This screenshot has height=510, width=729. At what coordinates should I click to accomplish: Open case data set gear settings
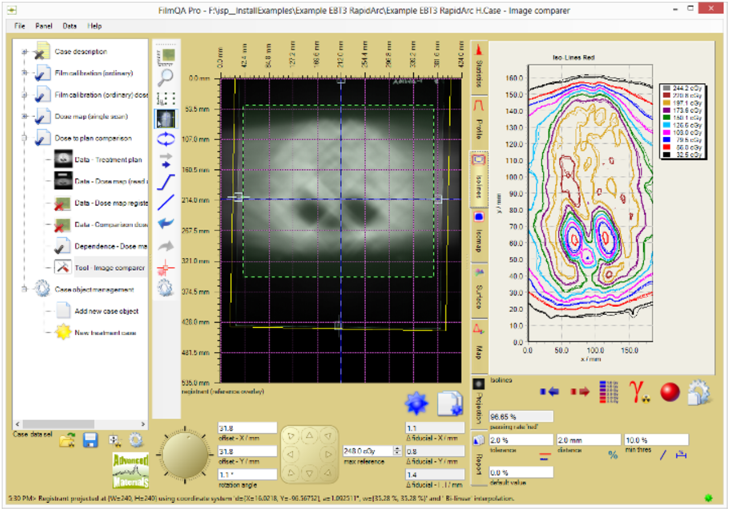tap(135, 441)
